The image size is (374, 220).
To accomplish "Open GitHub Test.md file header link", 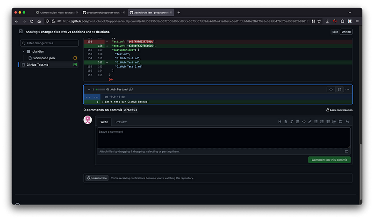I will [x=116, y=89].
